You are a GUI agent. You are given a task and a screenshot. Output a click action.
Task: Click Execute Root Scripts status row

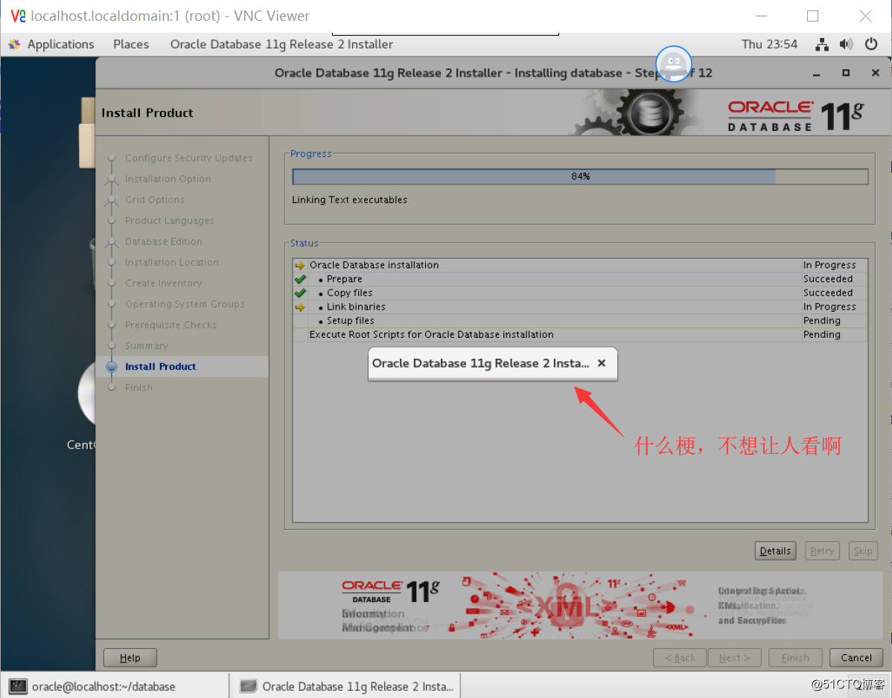[x=580, y=335]
